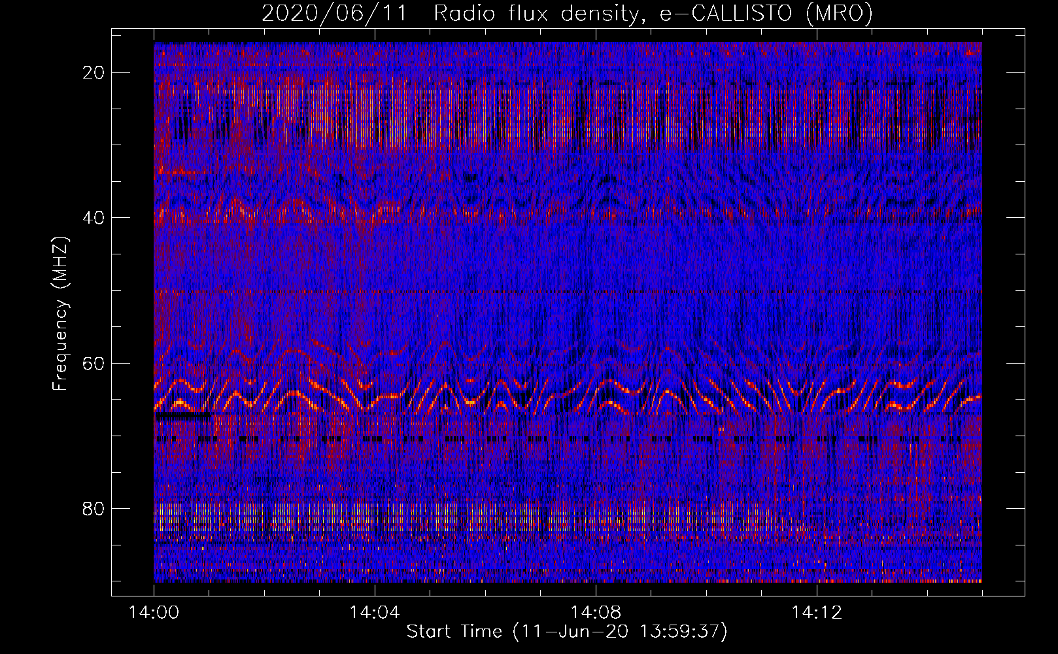Select the "Frequency (MHZ)" y-axis label
Screen dimensions: 1058x654
point(60,314)
